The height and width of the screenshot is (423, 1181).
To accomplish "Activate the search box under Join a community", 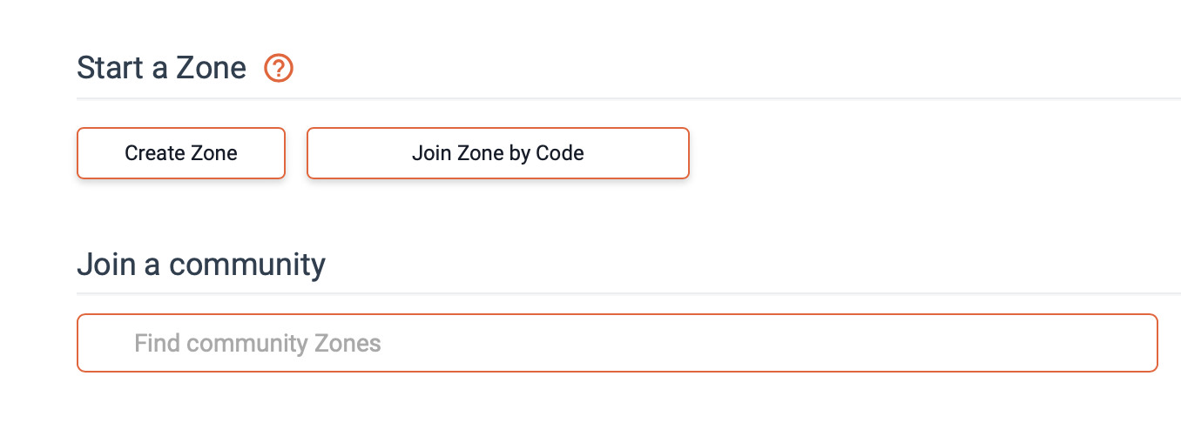I will 617,343.
